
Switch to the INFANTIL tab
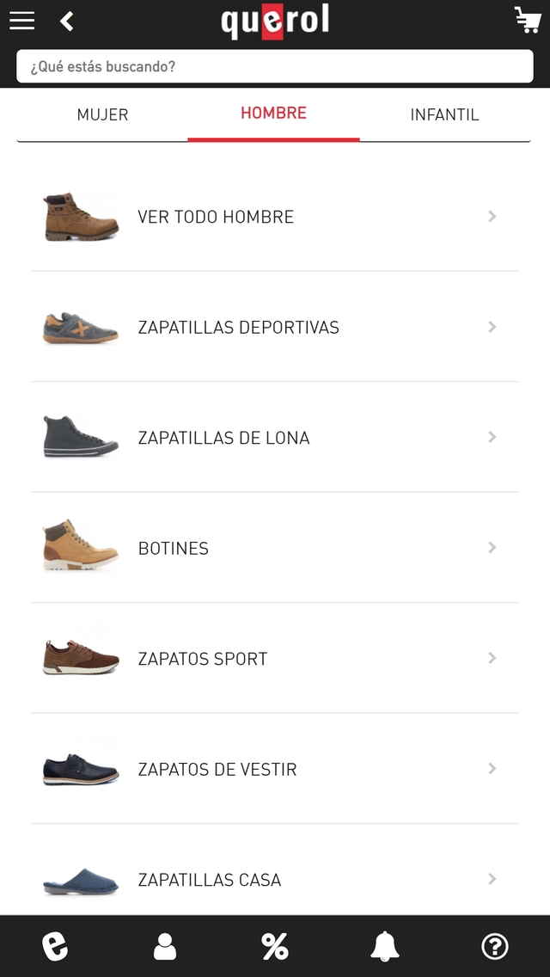445,114
